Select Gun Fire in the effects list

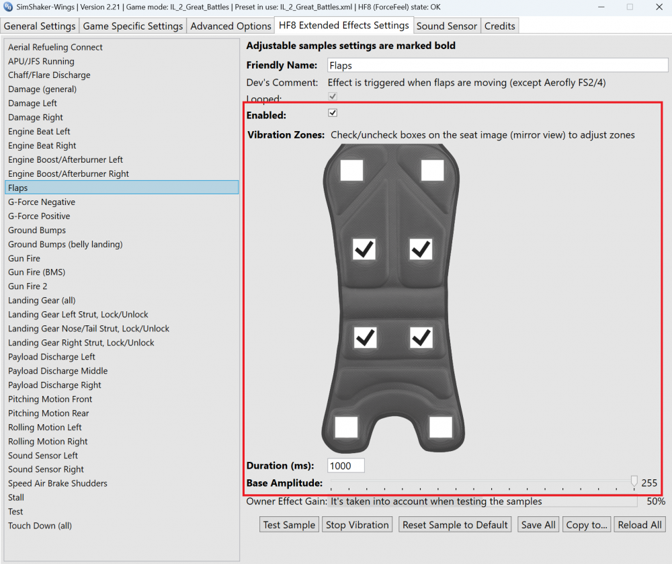24,258
